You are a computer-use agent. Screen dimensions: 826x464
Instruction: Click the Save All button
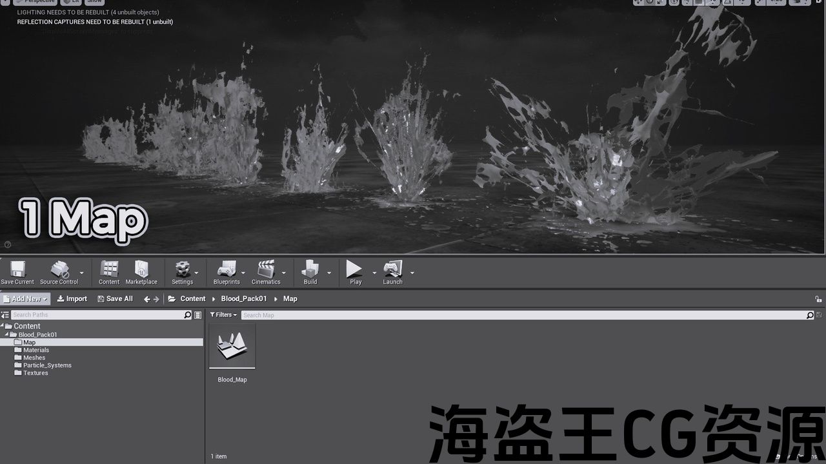tap(115, 299)
